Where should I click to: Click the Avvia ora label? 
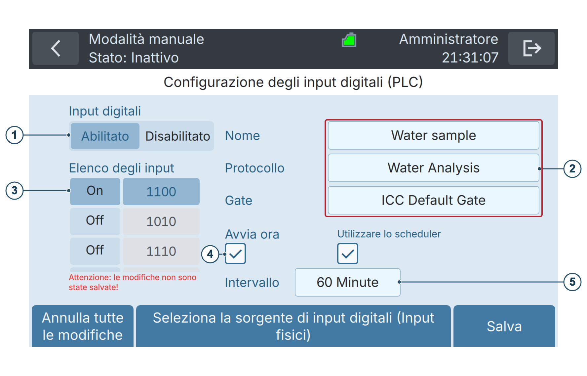(252, 234)
